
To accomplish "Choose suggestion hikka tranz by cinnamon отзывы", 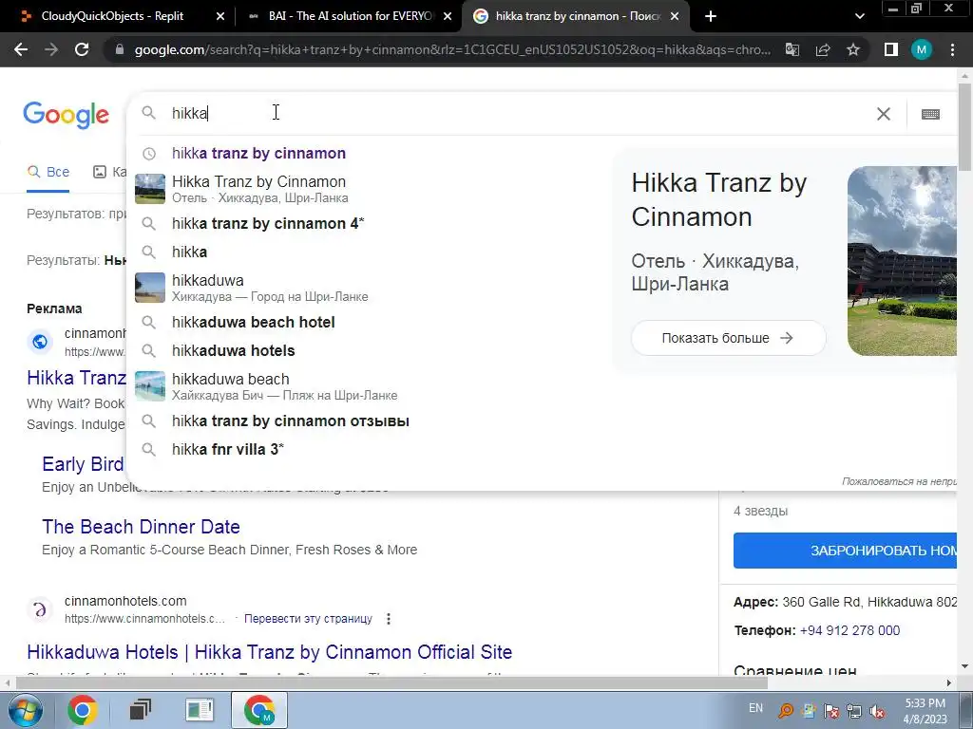I will (x=291, y=421).
